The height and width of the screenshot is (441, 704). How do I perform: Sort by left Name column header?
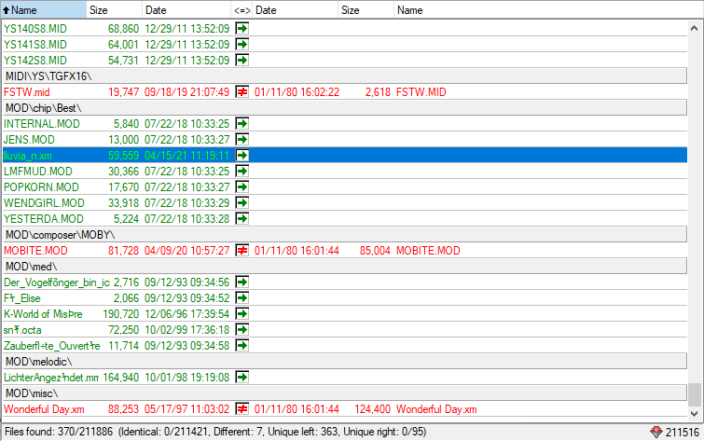(x=44, y=10)
